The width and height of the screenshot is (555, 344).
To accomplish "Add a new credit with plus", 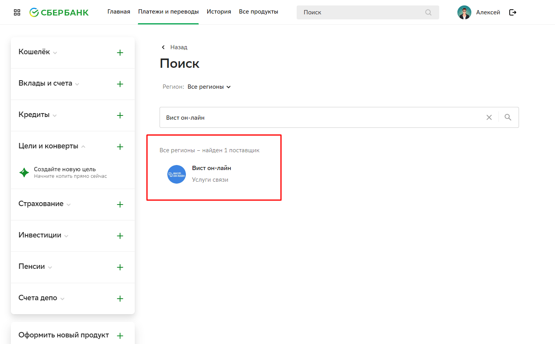I will coord(120,115).
